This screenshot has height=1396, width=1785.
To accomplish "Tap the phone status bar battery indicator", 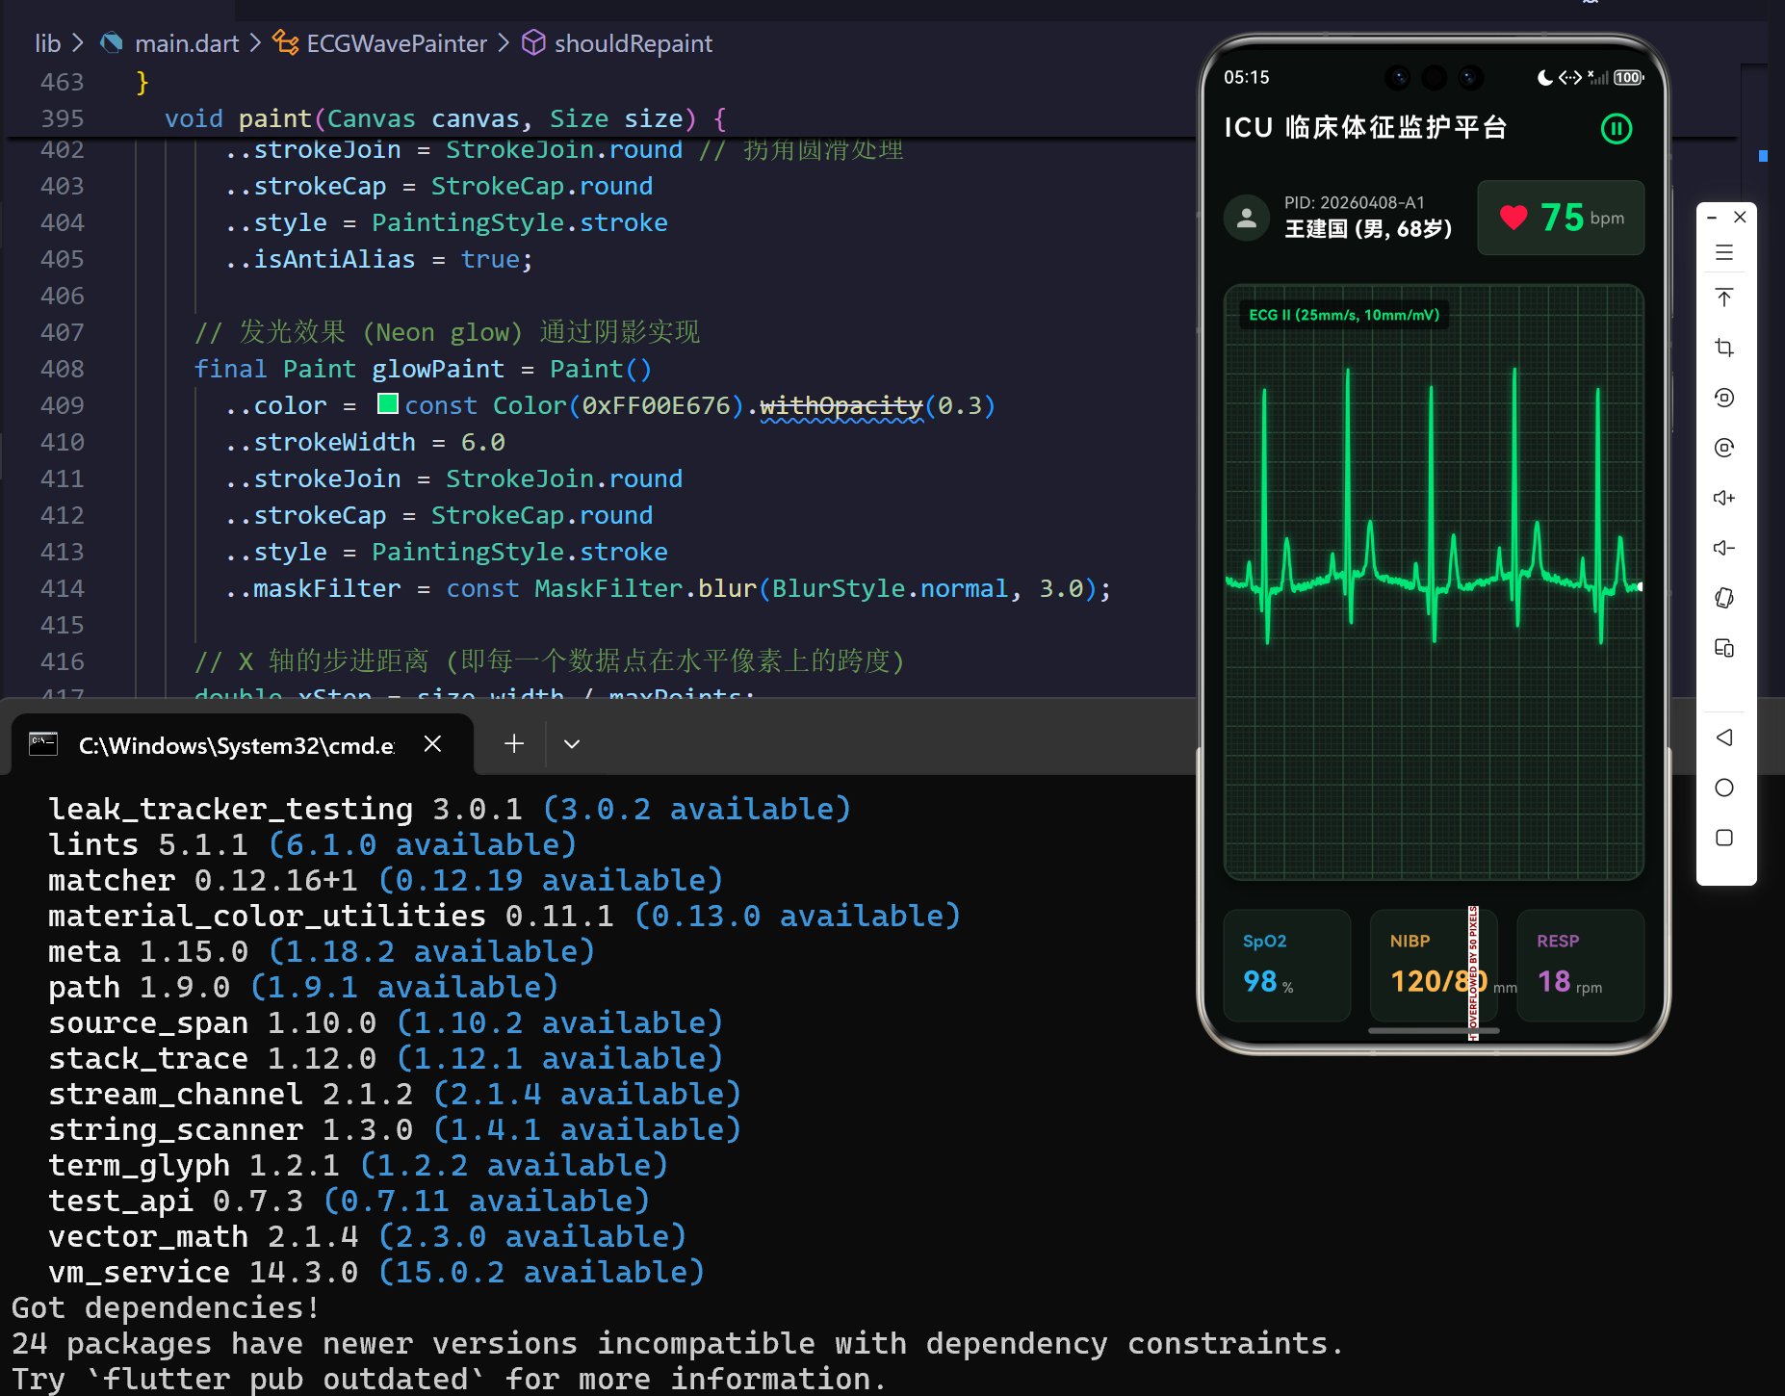I will coord(1629,77).
